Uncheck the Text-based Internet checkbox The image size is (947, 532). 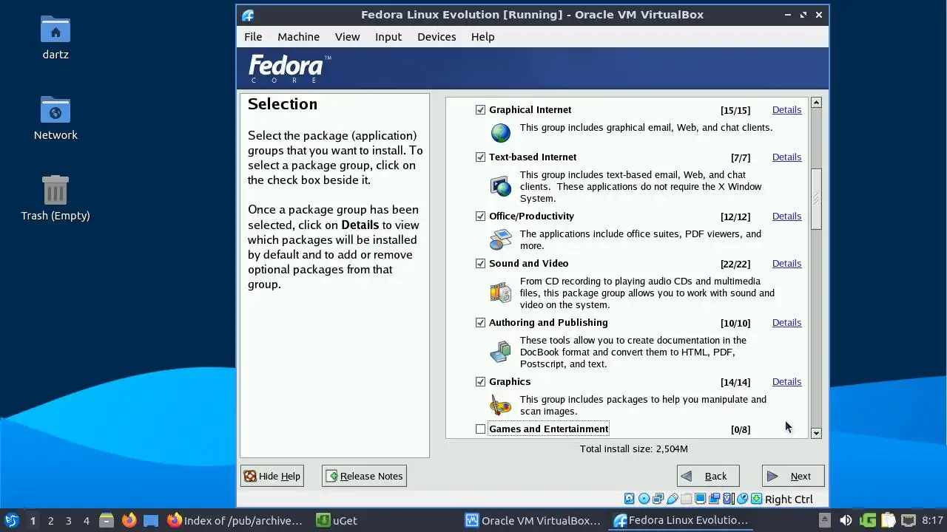(x=481, y=157)
